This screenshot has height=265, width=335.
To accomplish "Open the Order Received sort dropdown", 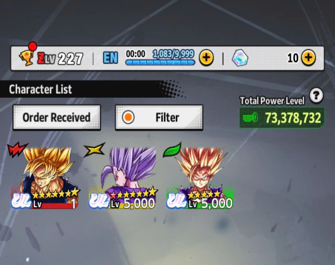I will (x=57, y=117).
